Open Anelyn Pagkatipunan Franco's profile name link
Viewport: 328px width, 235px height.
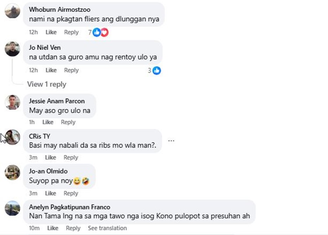pyautogui.click(x=70, y=207)
